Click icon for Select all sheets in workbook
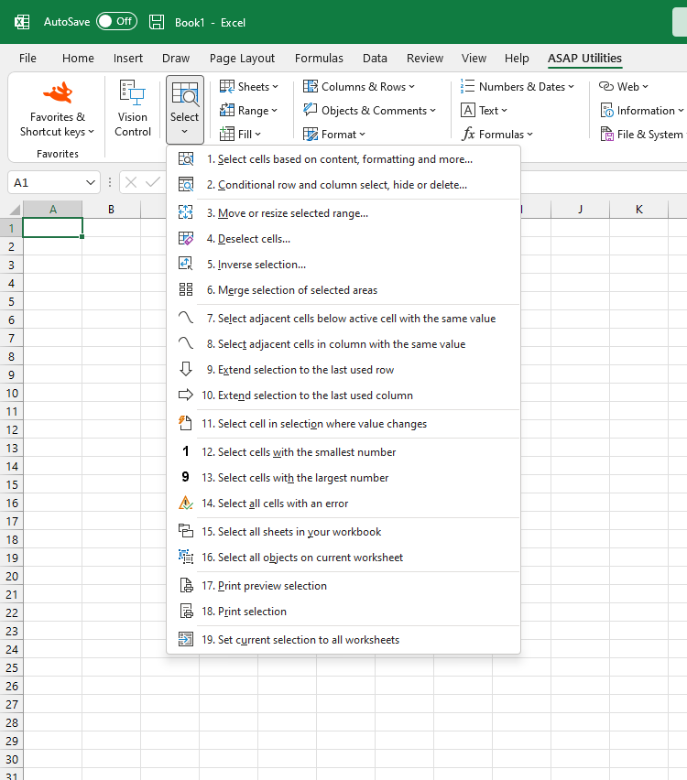Viewport: 687px width, 780px height. [186, 531]
